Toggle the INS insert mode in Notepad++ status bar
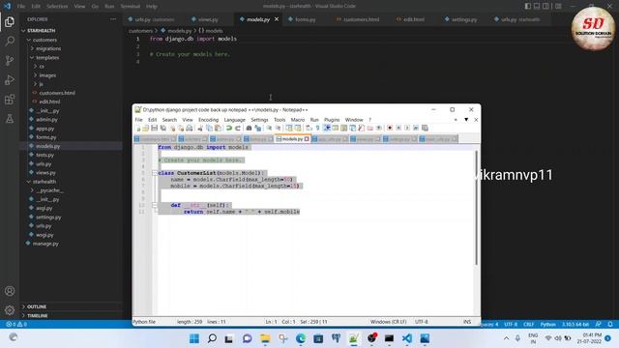The width and height of the screenshot is (619, 348). (x=467, y=322)
